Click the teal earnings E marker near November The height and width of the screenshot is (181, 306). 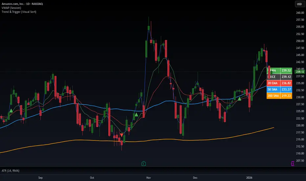coord(143,163)
